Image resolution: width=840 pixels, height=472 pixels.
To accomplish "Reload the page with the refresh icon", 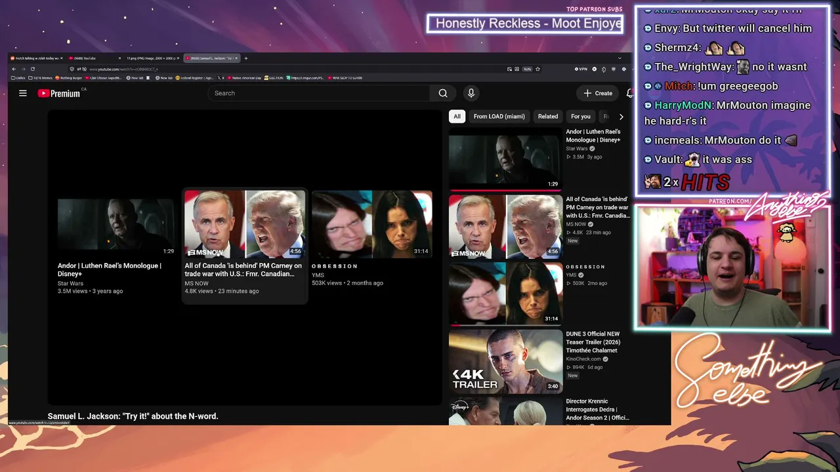I will [x=32, y=69].
